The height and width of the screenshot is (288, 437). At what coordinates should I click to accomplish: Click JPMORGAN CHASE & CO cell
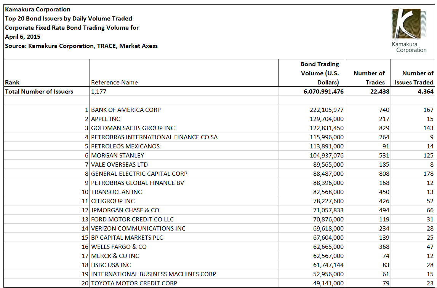184,210
